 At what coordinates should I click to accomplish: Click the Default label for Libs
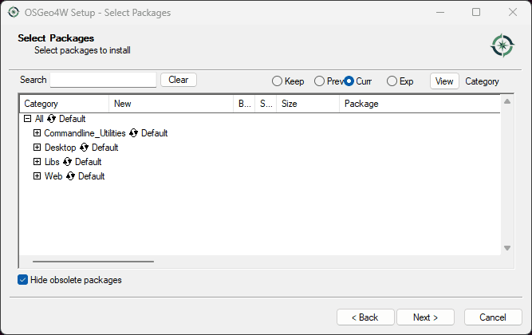89,162
